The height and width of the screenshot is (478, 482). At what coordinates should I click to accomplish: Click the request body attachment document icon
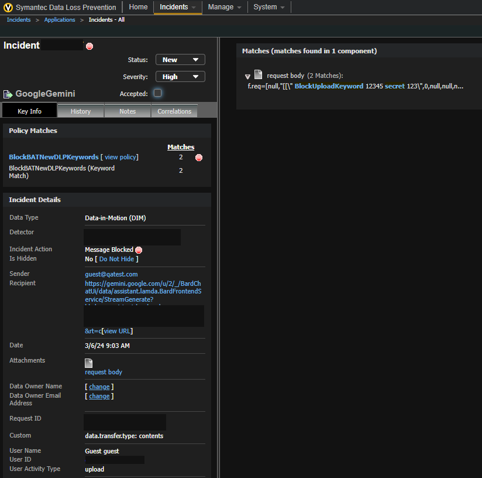coord(89,363)
